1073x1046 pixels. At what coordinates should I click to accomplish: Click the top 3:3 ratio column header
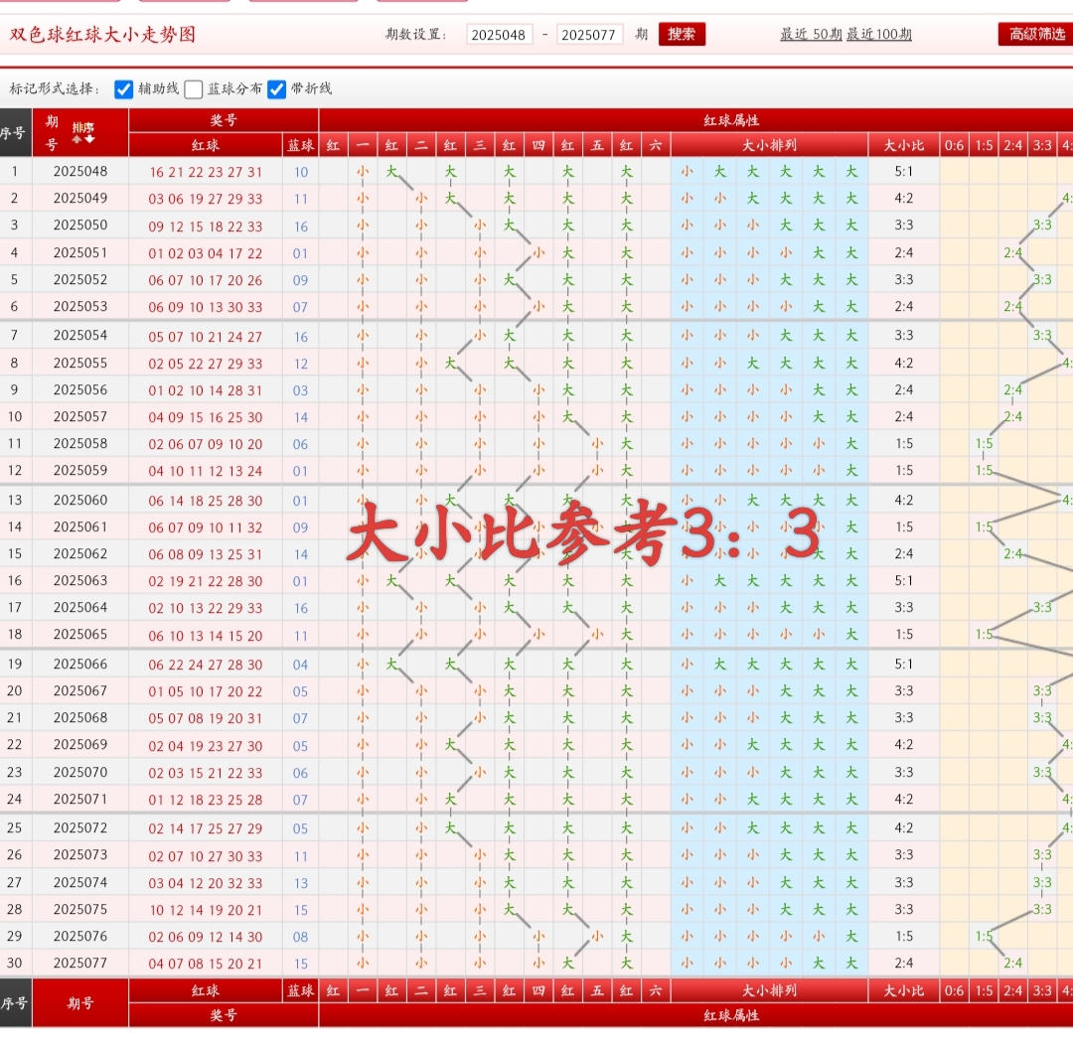pos(1042,145)
